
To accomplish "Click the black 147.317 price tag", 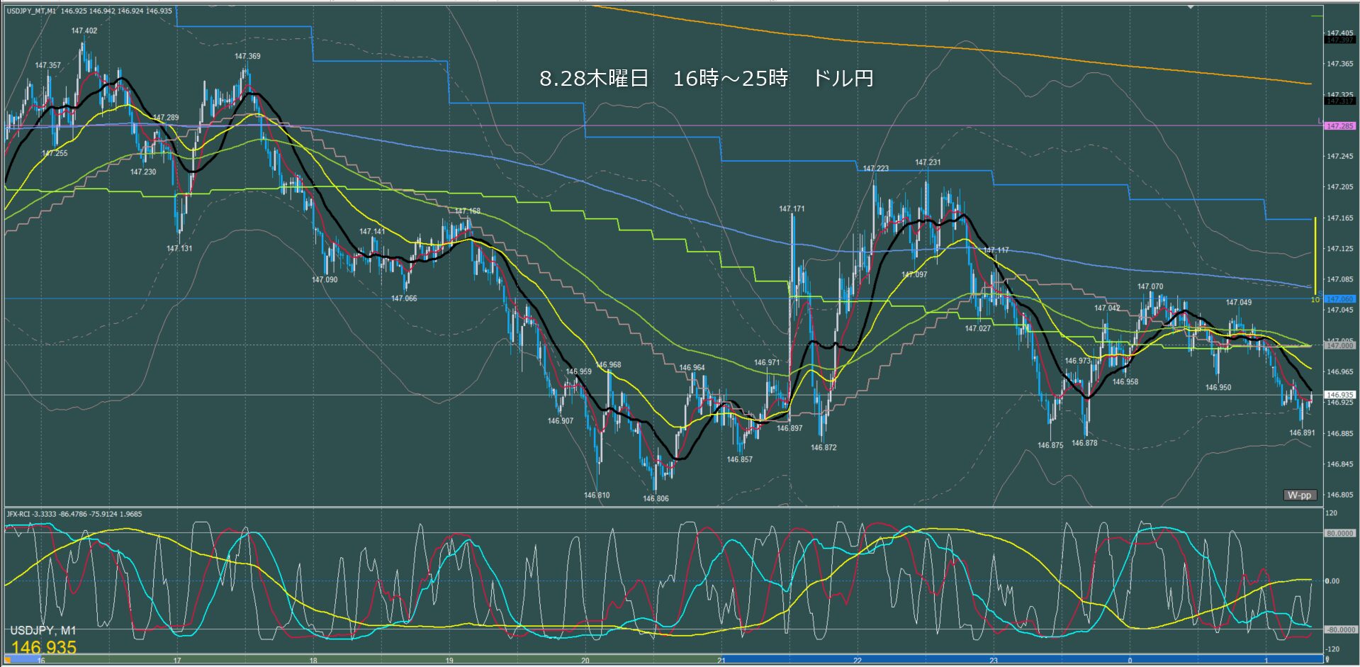I will coord(1339,101).
